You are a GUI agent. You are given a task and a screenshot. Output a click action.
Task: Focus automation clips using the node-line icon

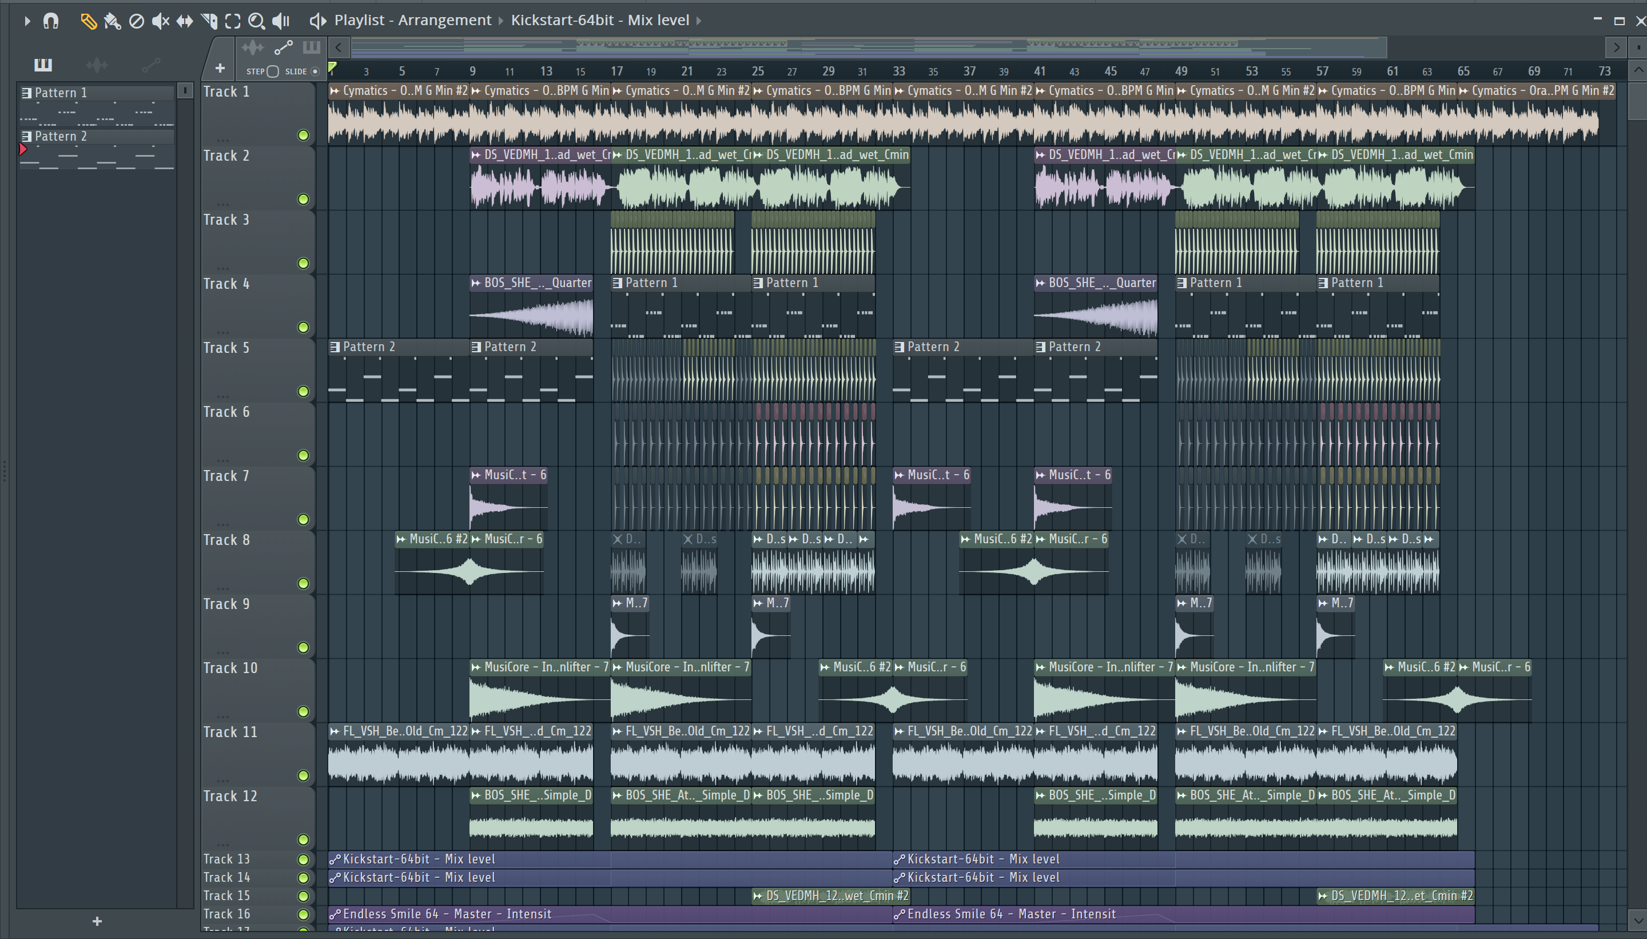pyautogui.click(x=284, y=47)
